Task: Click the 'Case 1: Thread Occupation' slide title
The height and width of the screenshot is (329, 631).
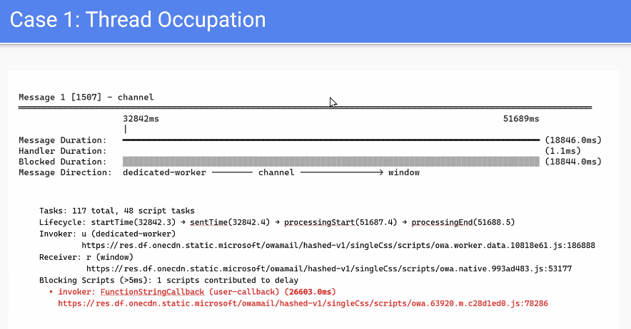Action: [138, 20]
